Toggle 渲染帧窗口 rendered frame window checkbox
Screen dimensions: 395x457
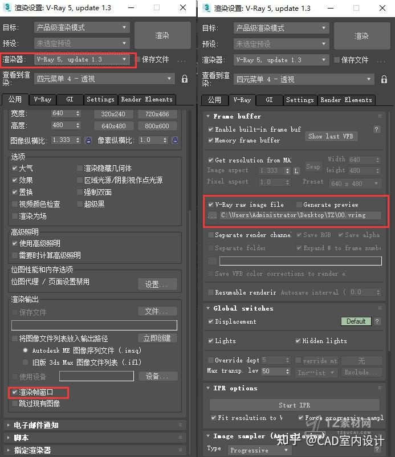(15, 392)
